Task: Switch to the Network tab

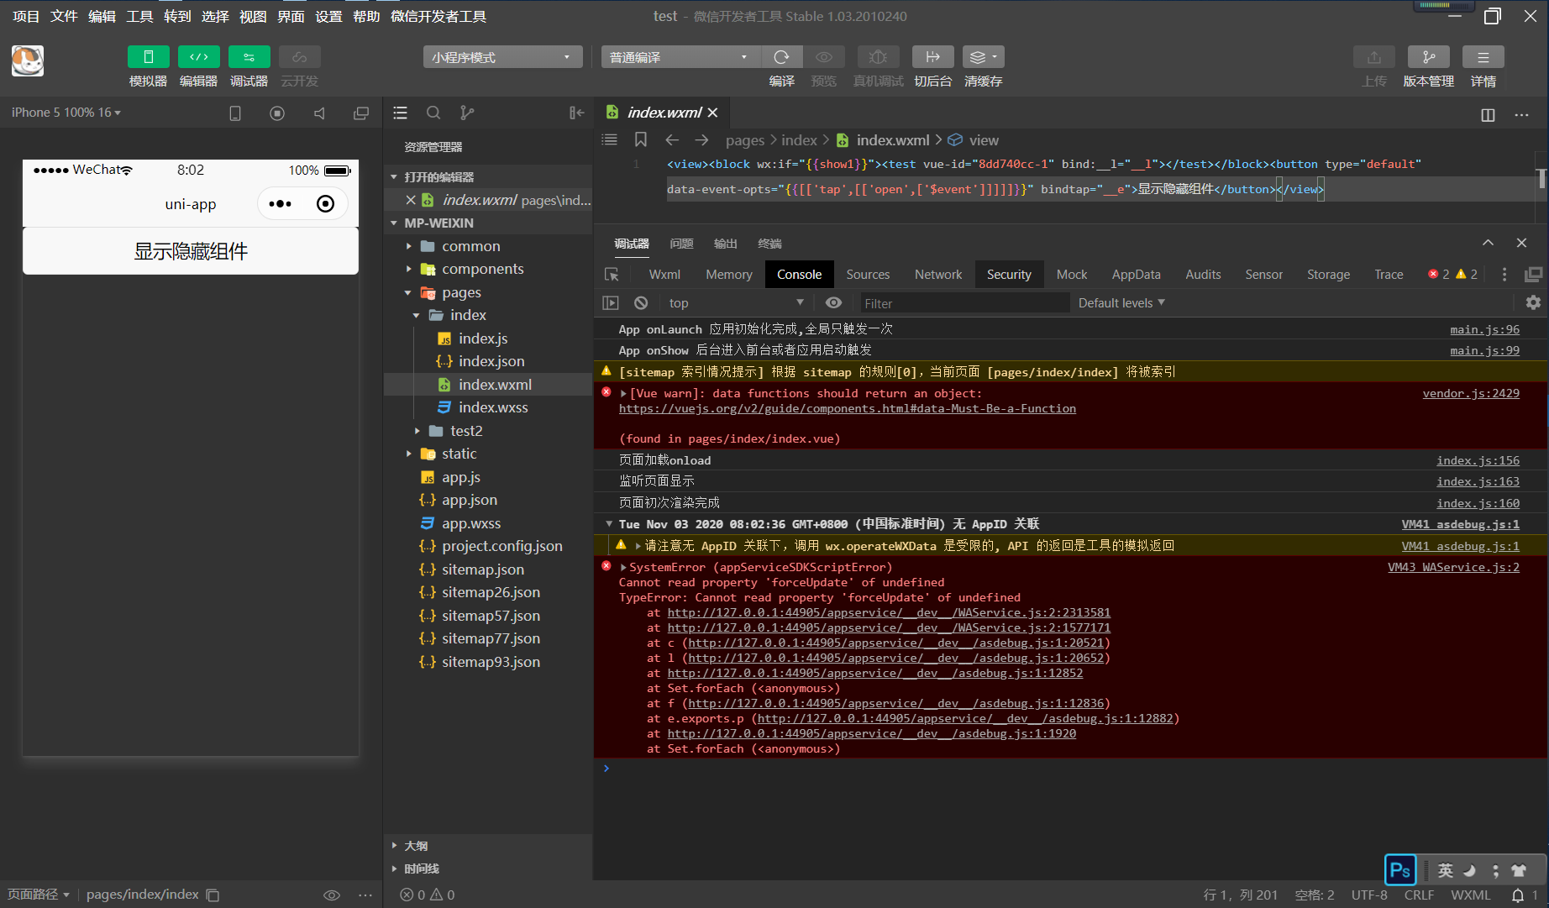Action: pyautogui.click(x=937, y=275)
